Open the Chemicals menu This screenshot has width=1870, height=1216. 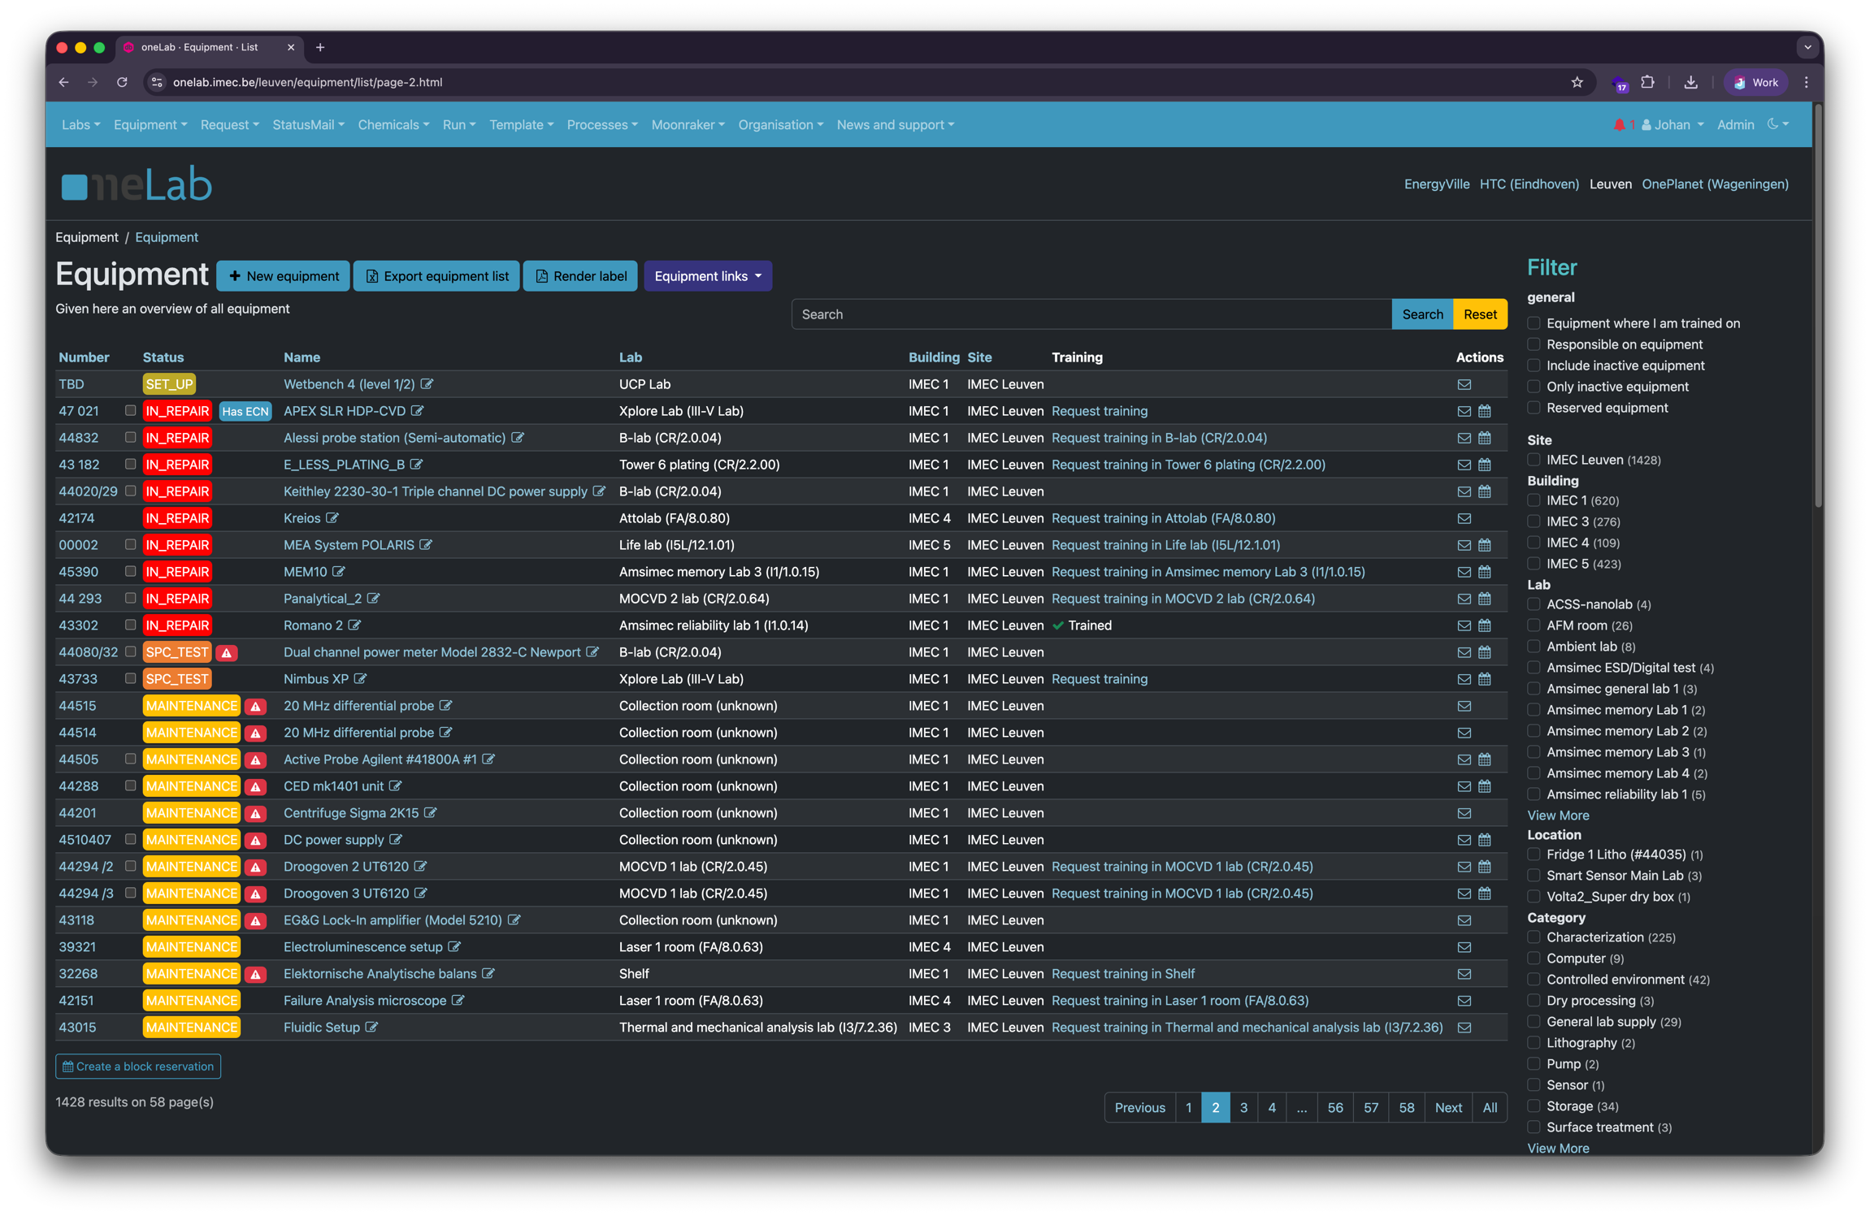point(393,124)
